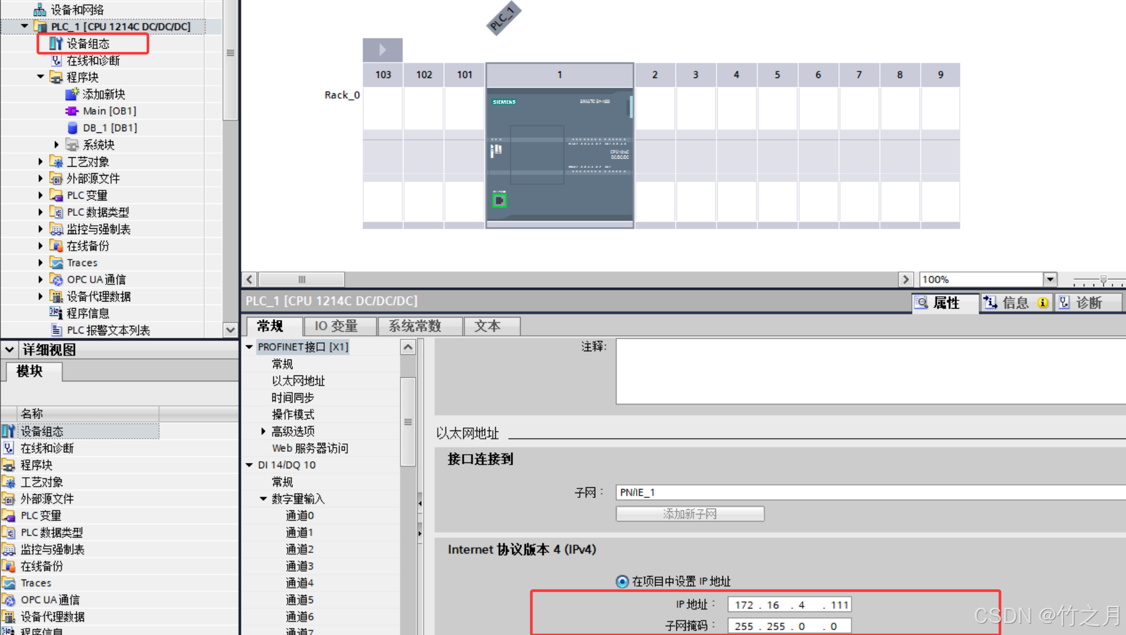
Task: Click the Traces icon in project tree
Action: tap(56, 263)
